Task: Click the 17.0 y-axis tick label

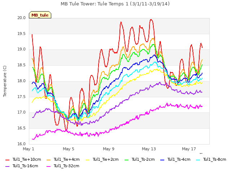Action: [22, 112]
